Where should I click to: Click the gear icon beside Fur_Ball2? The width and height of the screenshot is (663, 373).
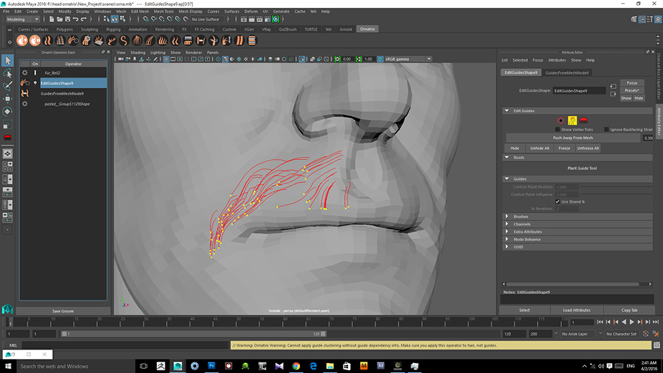pos(25,72)
